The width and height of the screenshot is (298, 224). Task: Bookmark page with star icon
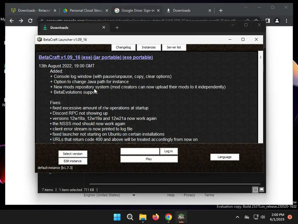(x=256, y=20)
